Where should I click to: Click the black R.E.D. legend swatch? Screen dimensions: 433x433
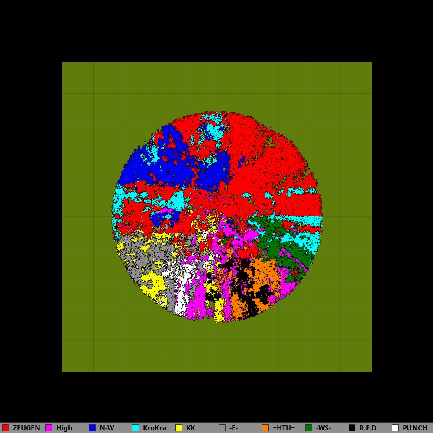click(x=352, y=428)
